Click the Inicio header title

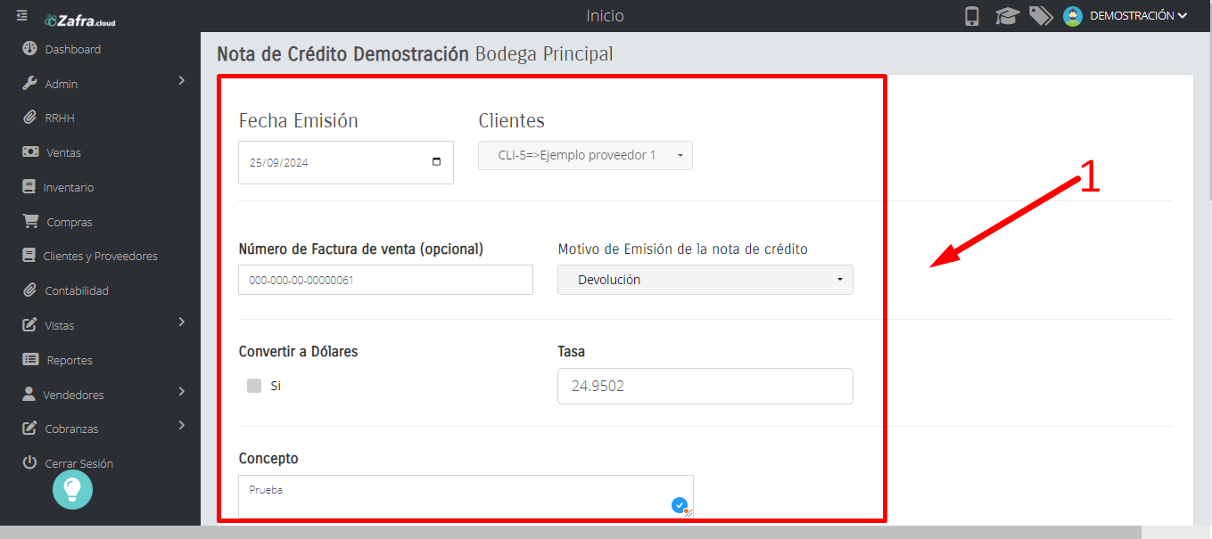click(x=605, y=16)
